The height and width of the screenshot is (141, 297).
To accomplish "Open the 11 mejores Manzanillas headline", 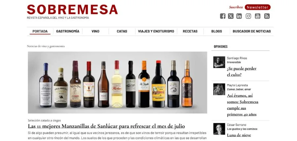I will point(106,126).
